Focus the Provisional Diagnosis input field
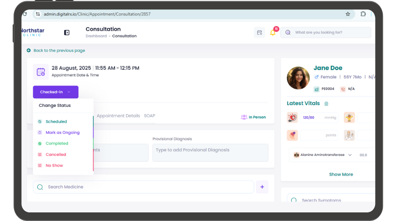Viewport: 394px width, 221px height. [210, 153]
